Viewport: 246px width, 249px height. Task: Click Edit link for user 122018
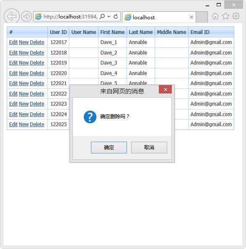(13, 53)
